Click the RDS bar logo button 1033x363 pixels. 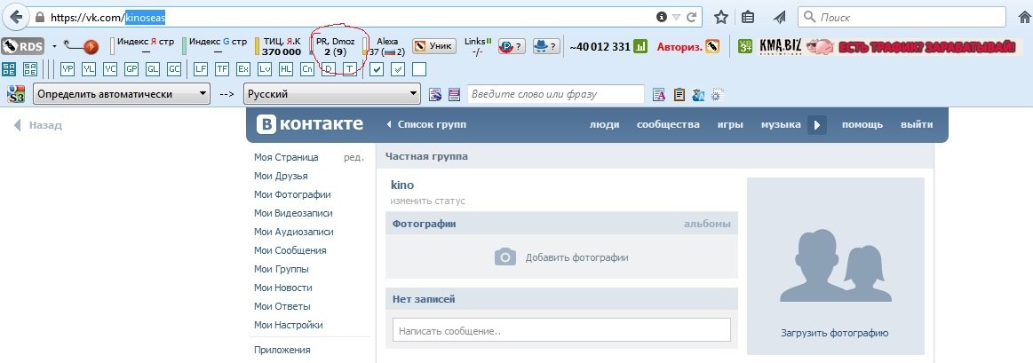click(21, 46)
